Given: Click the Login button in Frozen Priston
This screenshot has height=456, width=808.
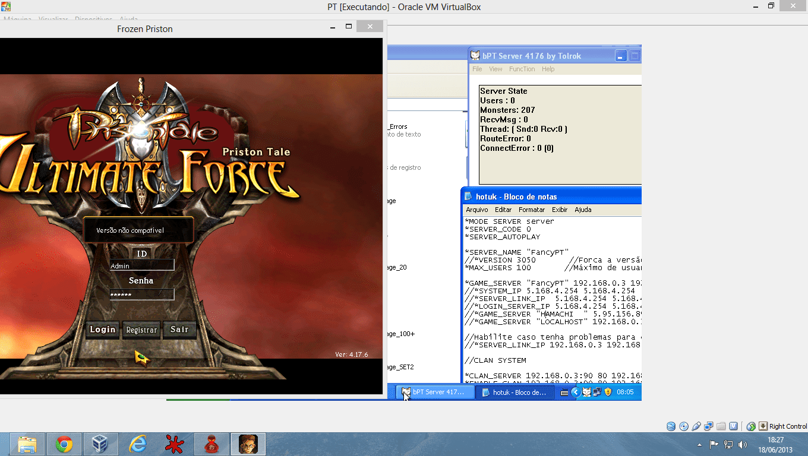Looking at the screenshot, I should click(103, 330).
